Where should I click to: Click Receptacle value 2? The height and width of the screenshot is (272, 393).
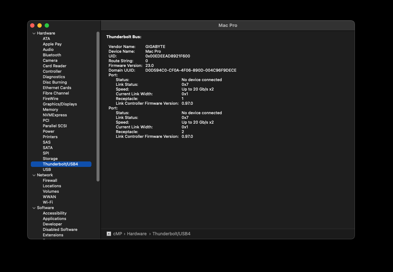[x=183, y=132]
